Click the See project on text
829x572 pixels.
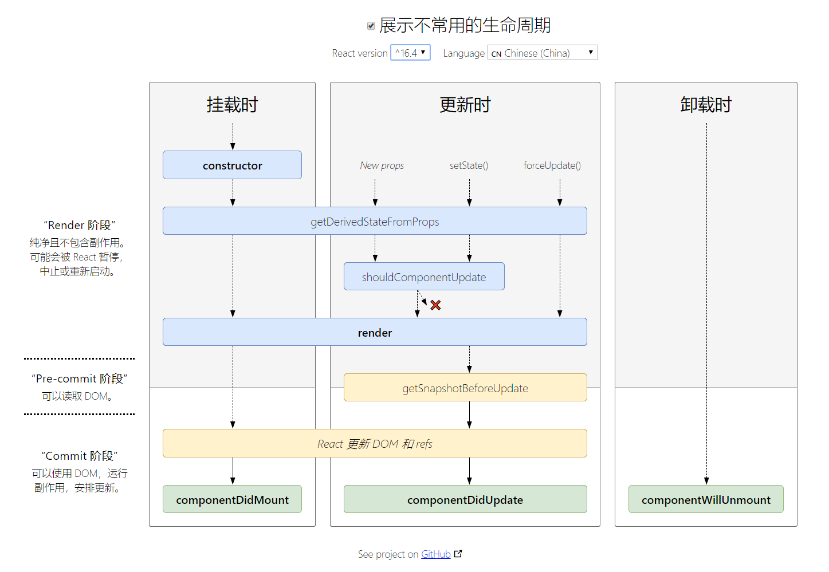388,554
